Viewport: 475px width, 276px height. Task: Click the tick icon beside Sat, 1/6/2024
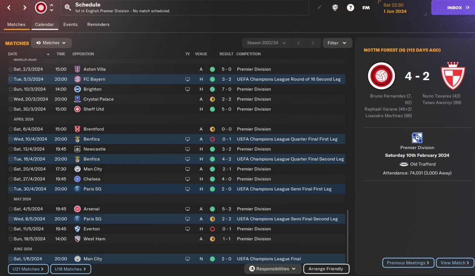pos(10,259)
